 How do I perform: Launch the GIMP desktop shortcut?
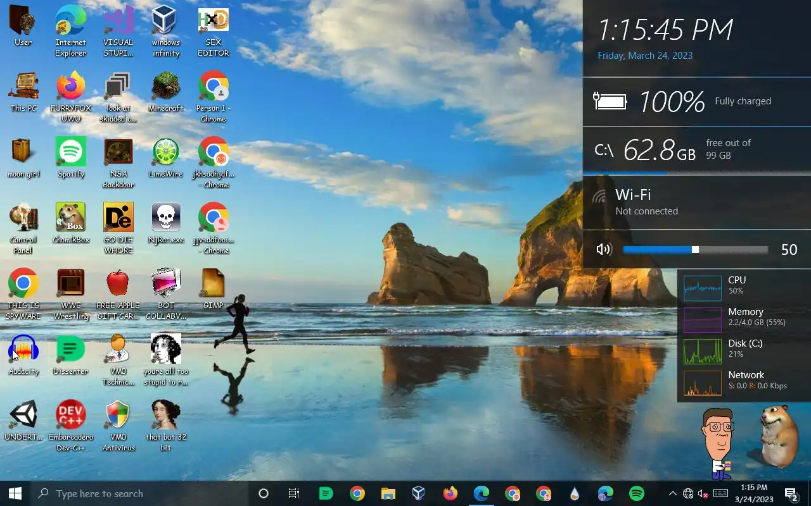[x=214, y=288]
